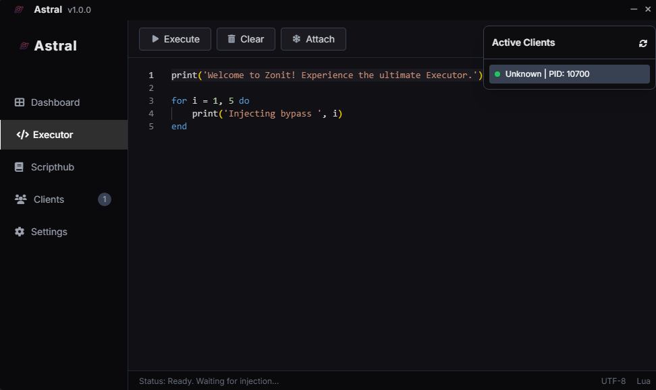
Task: Click the UTF-8 encoding label
Action: [613, 381]
